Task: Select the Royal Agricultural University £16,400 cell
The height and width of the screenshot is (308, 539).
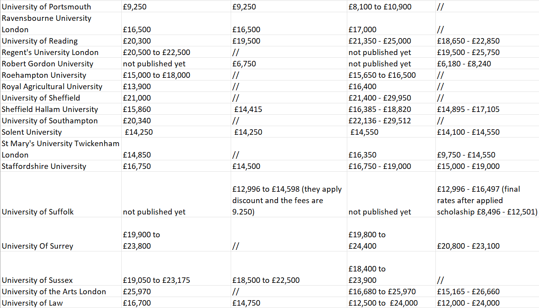Action: pyautogui.click(x=362, y=86)
